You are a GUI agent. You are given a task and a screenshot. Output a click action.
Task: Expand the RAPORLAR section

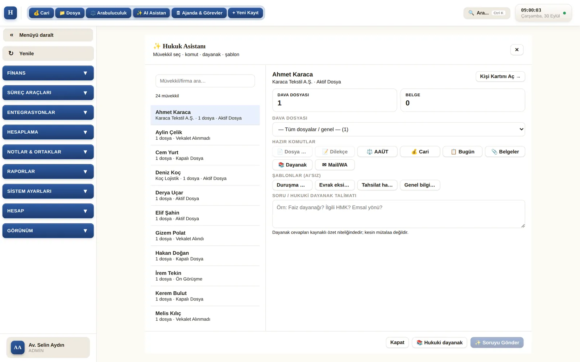point(48,172)
